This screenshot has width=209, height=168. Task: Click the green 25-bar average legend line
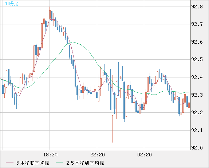coord(59,163)
